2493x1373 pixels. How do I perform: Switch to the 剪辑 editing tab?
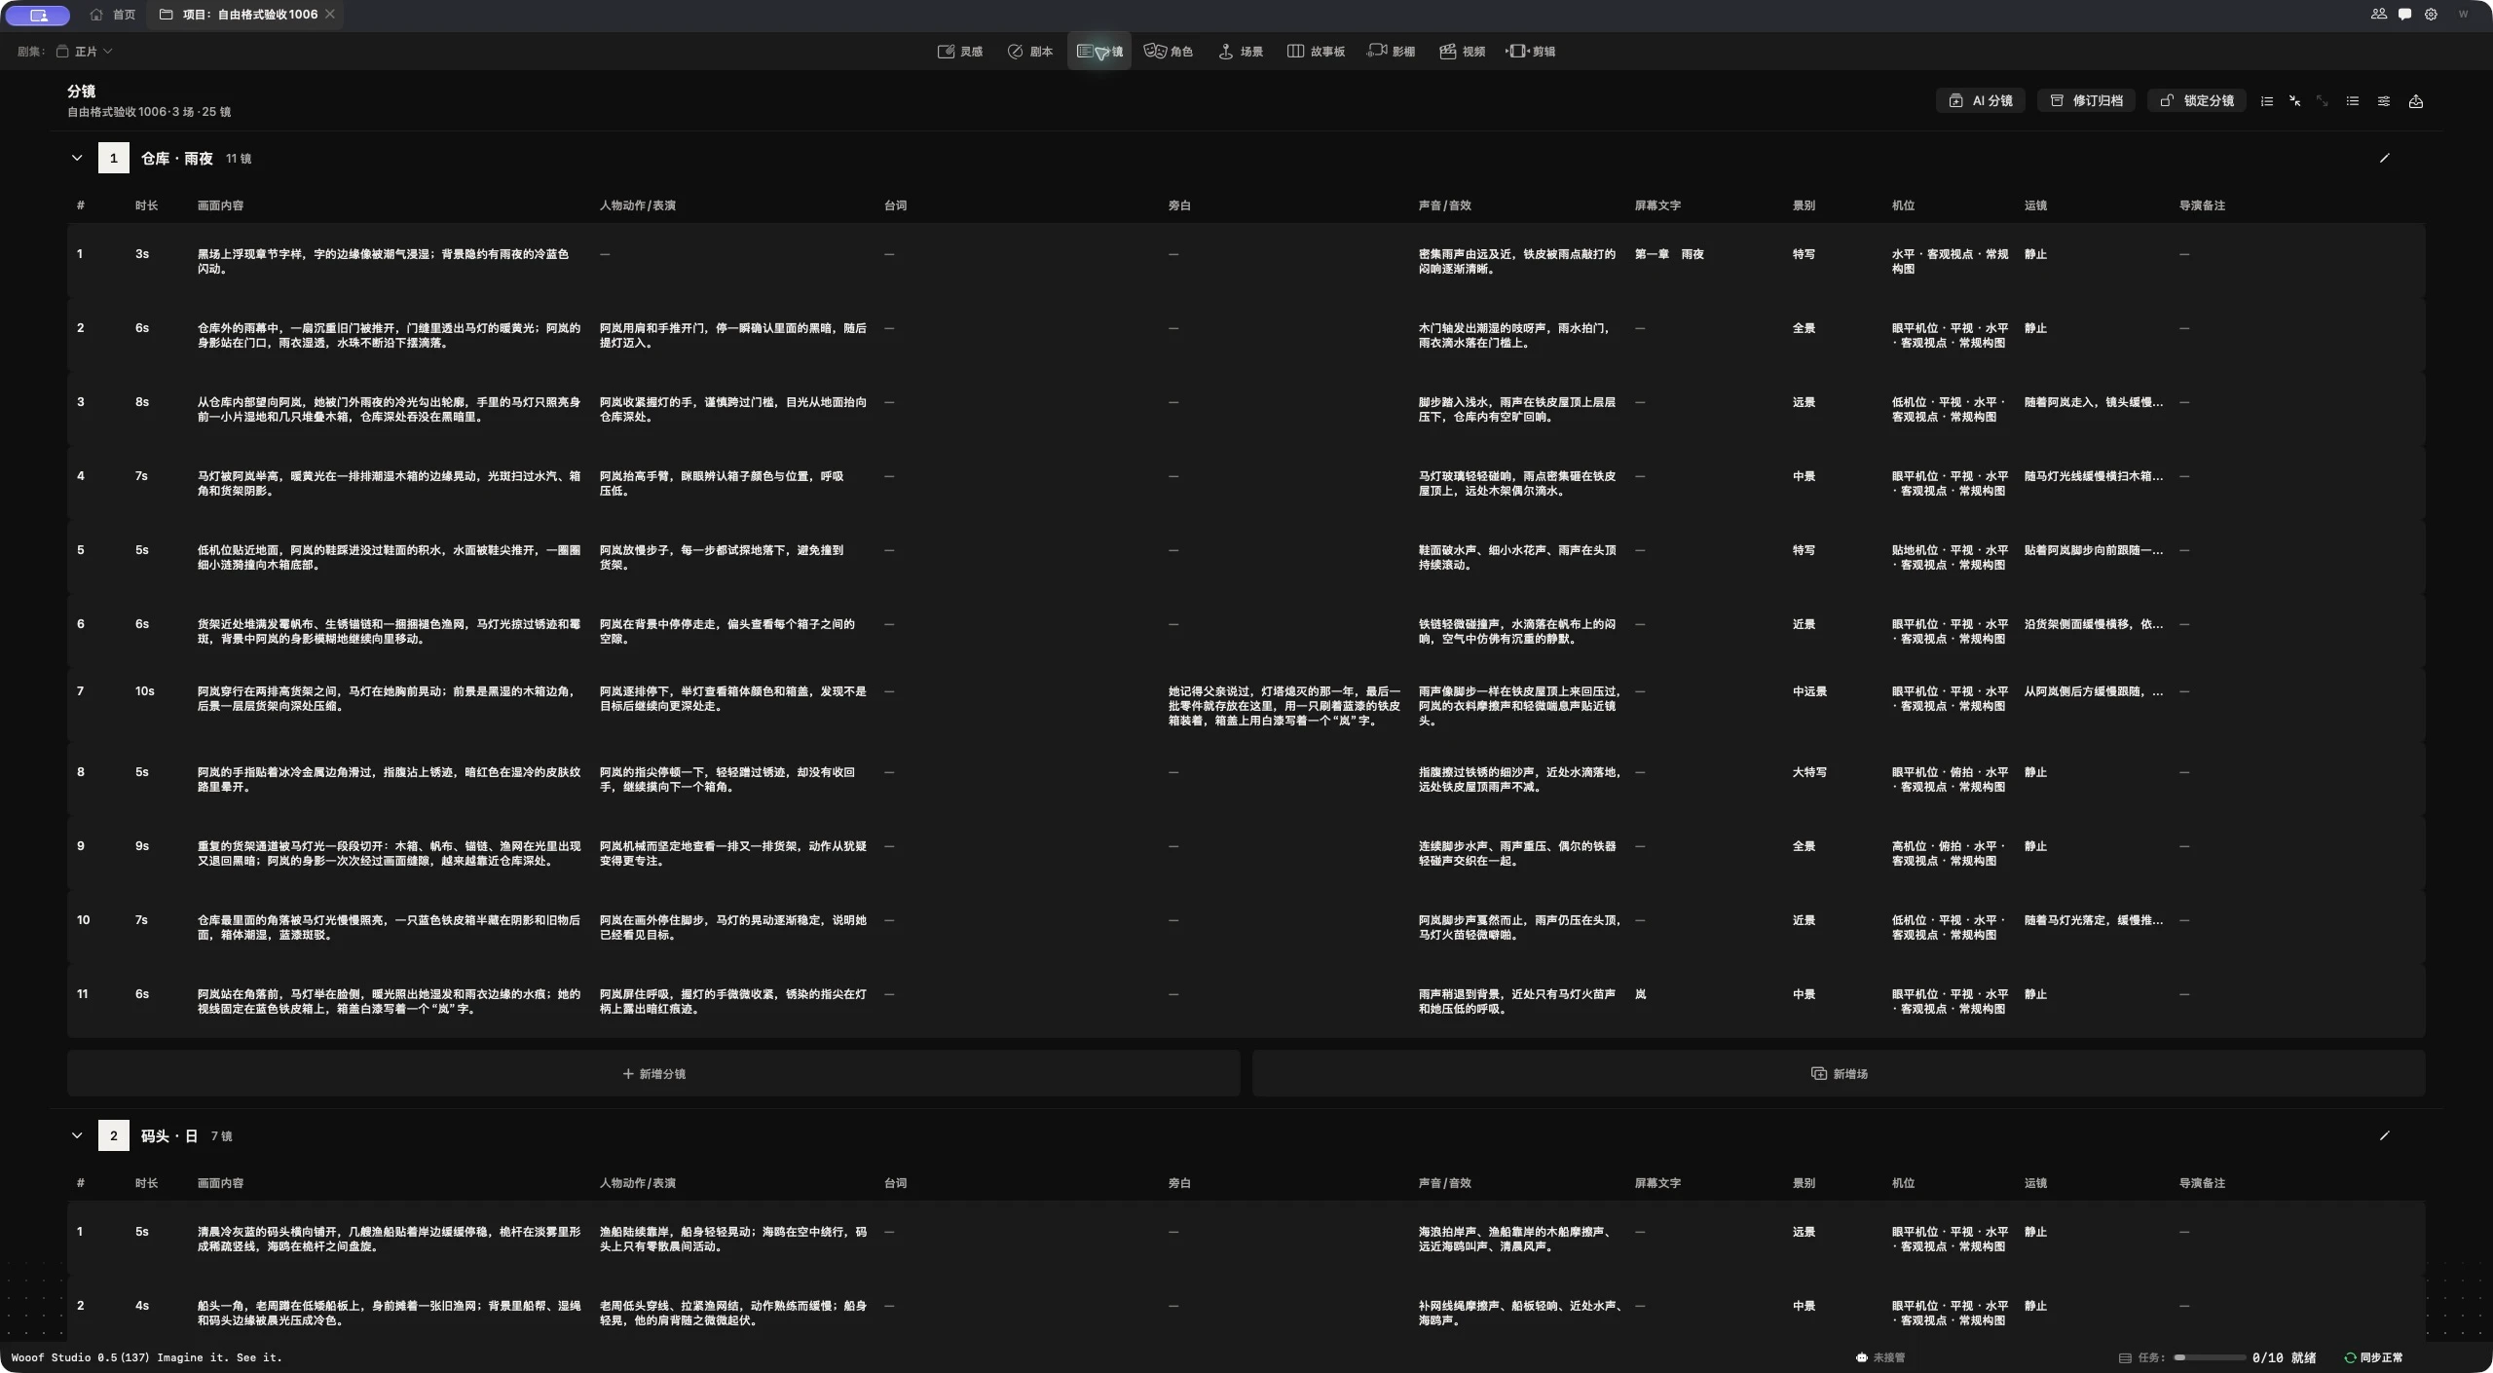pos(1531,52)
